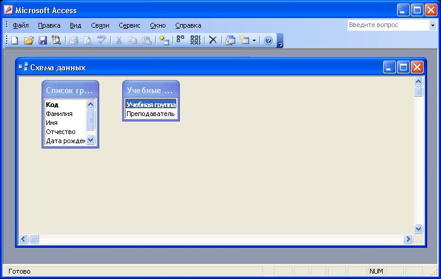Click the Microsoft Access key icon
This screenshot has height=279, width=441.
pyautogui.click(x=8, y=10)
